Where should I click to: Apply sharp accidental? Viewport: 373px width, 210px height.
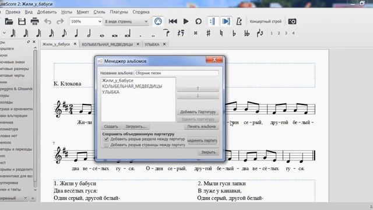click(x=209, y=33)
